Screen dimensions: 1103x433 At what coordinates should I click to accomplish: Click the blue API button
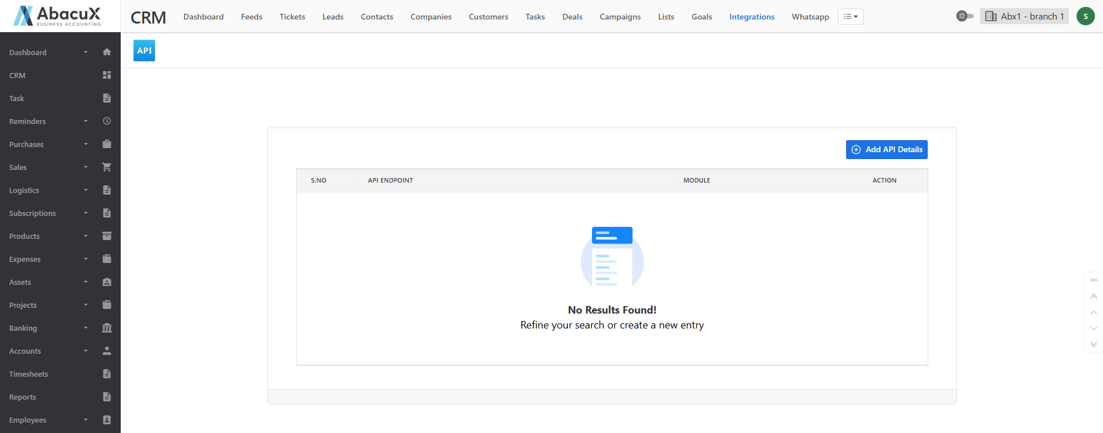tap(144, 51)
